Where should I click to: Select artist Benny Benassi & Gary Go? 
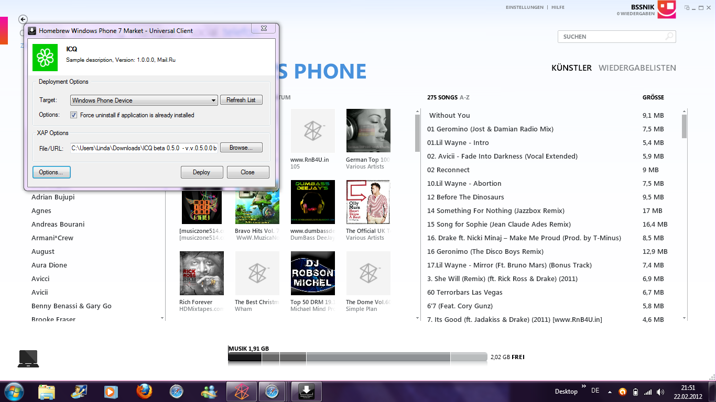(71, 306)
